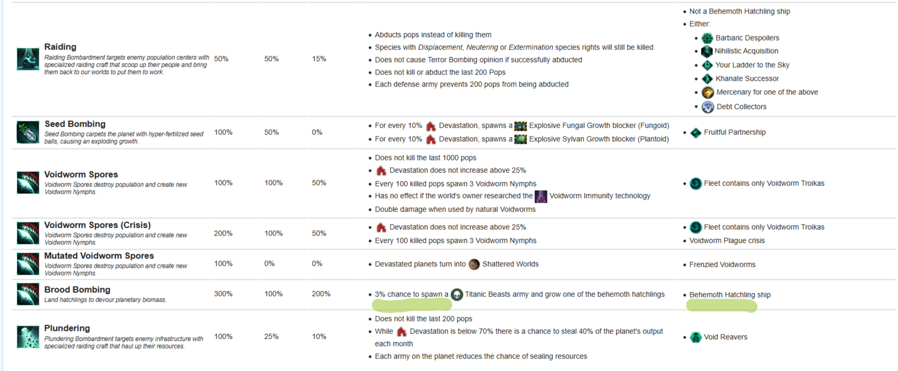This screenshot has width=898, height=371.
Task: Click the Barbaric Despoilers civic icon
Action: point(707,38)
